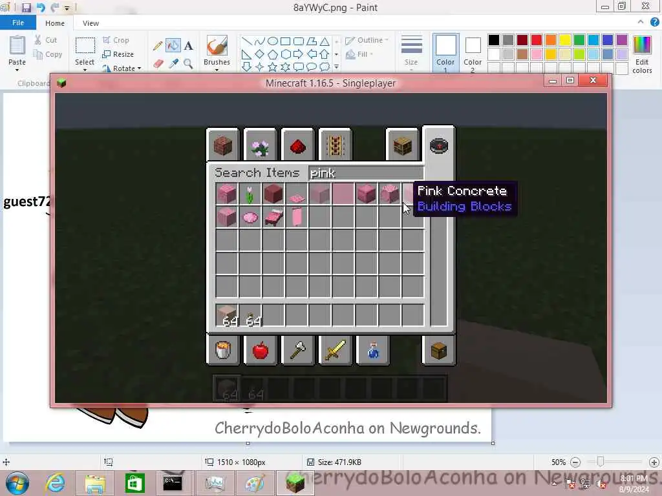Select the five-point star shape
The width and height of the screenshot is (662, 496).
[x=272, y=67]
